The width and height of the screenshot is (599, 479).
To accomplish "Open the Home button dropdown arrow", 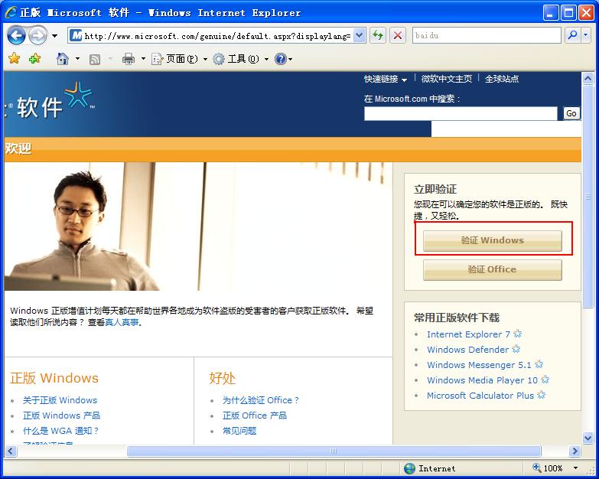I will point(77,59).
